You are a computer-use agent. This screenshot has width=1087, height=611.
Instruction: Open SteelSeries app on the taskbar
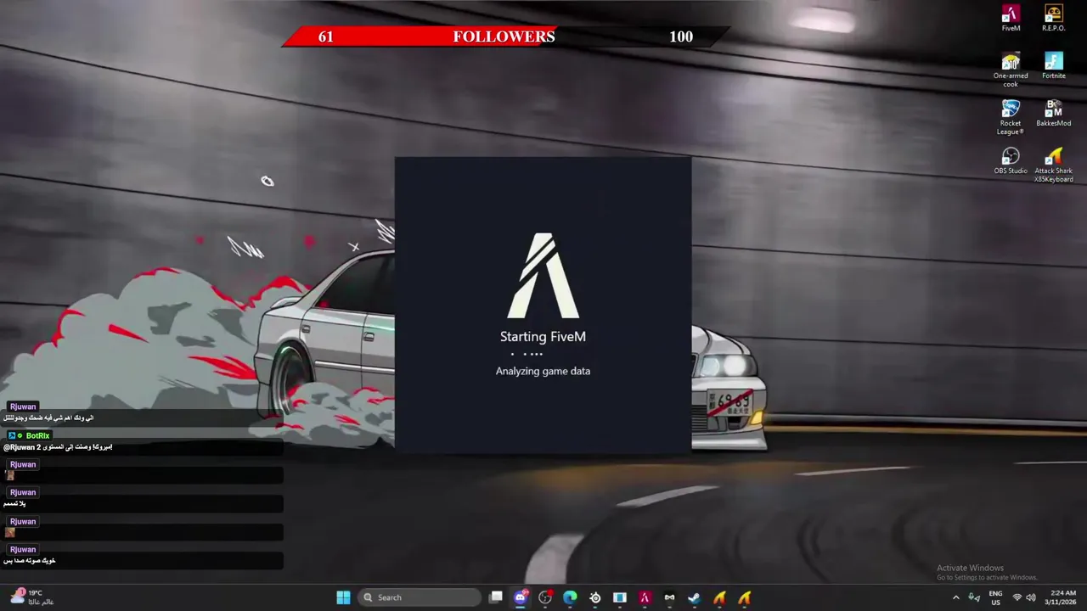click(x=594, y=597)
